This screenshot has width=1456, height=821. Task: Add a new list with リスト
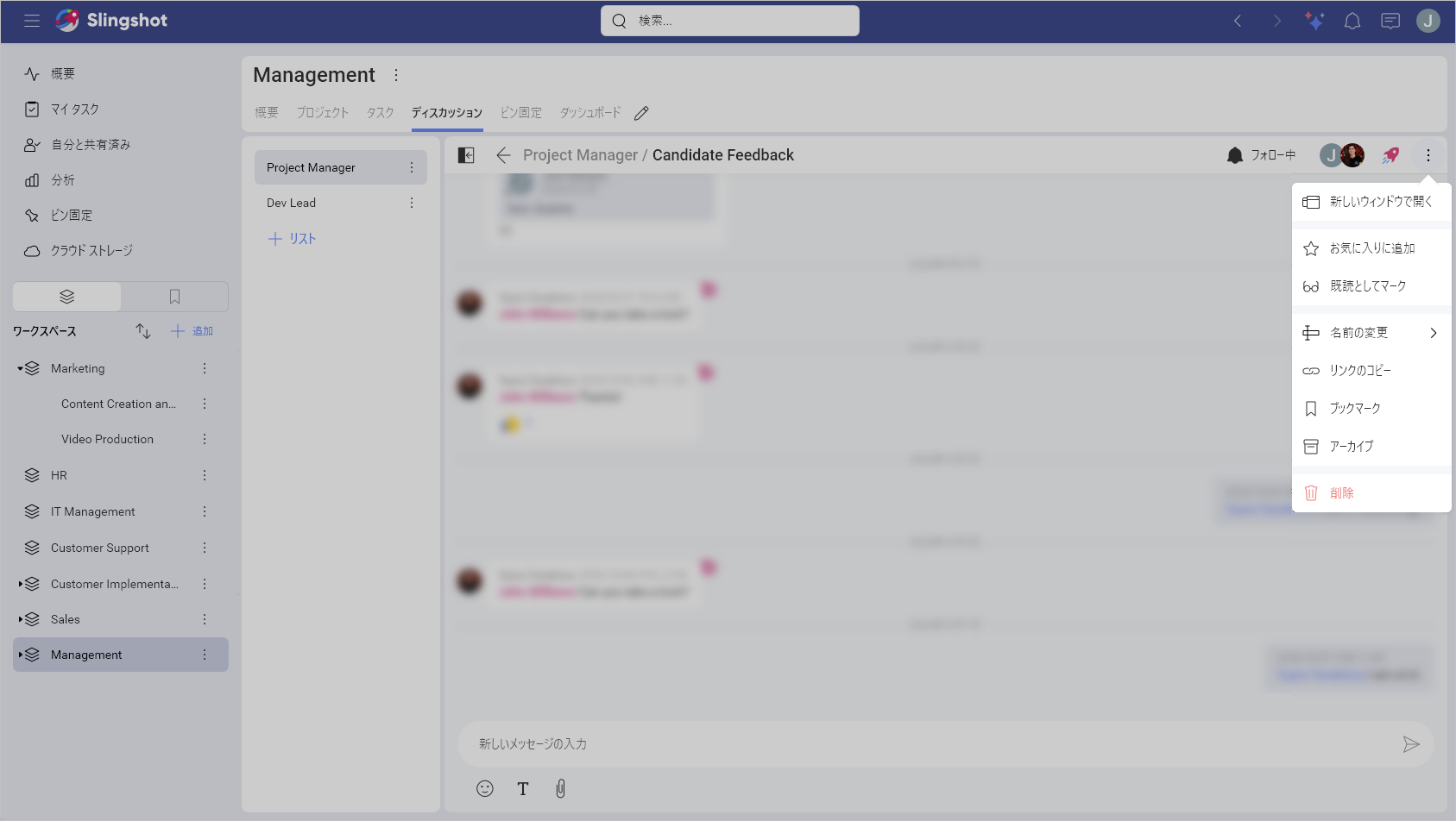292,239
